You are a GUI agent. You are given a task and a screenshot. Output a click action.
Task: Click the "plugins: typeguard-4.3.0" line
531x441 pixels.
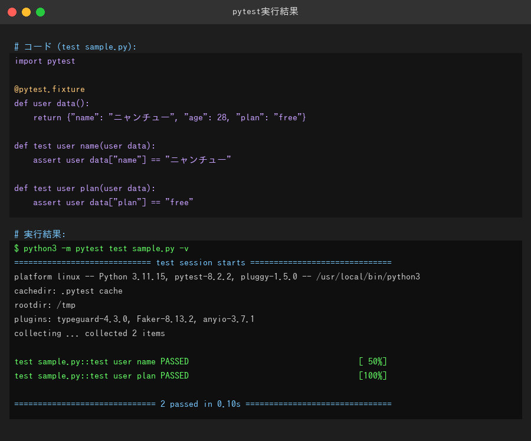[x=134, y=319]
